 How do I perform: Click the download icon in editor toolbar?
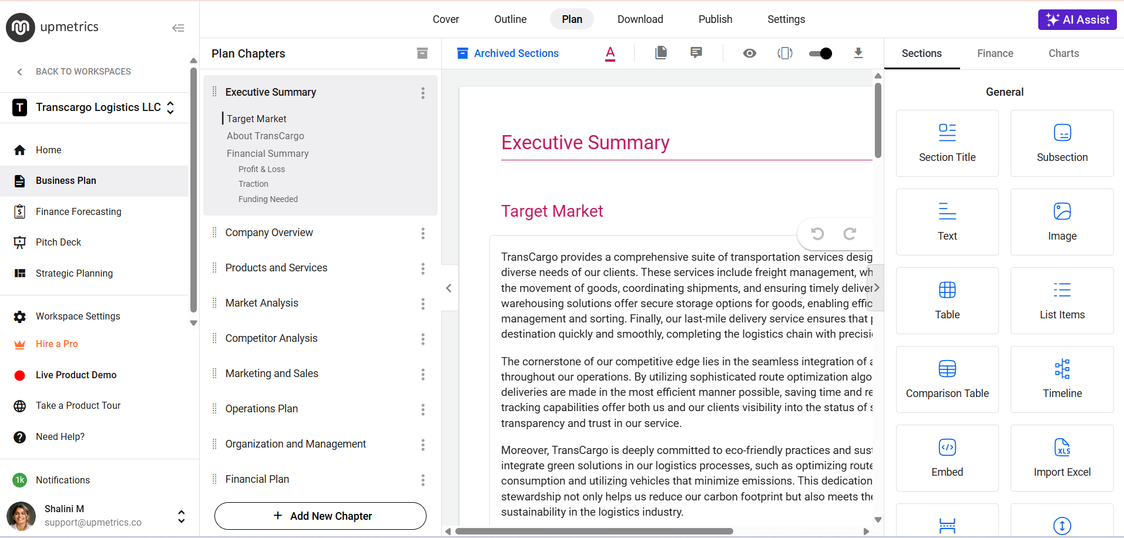pos(858,53)
